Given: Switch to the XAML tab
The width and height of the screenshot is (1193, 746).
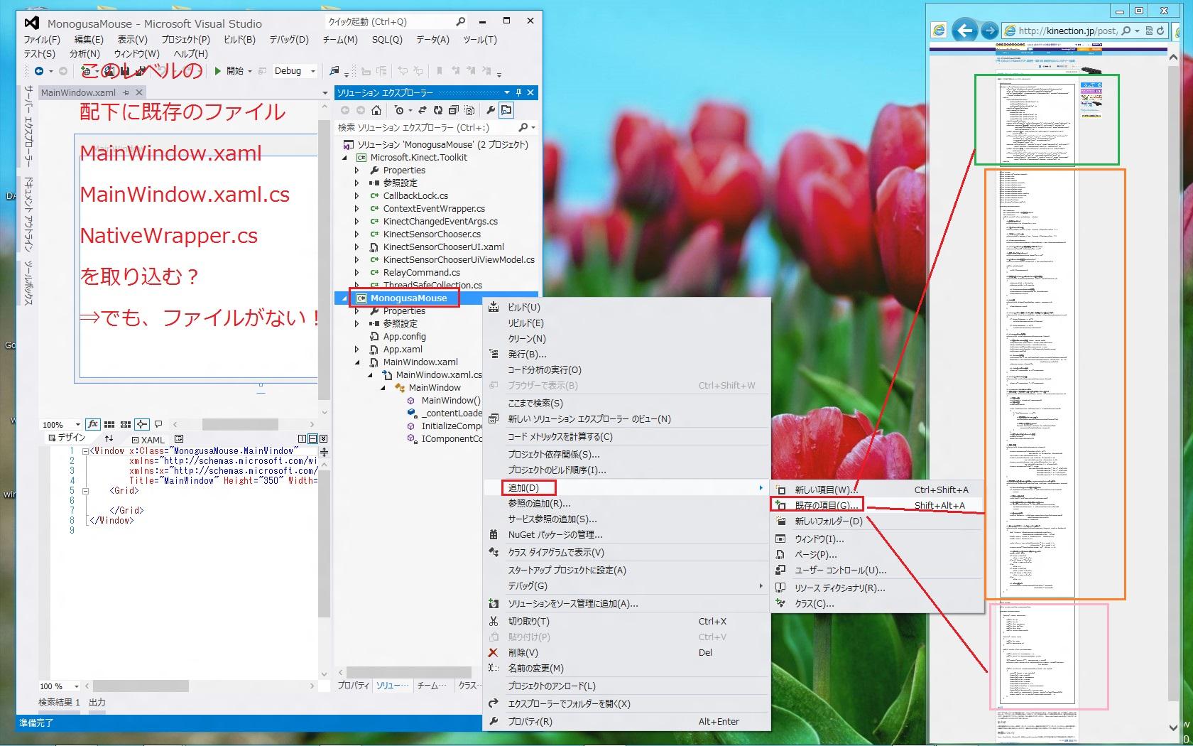Looking at the screenshot, I should pos(148,440).
